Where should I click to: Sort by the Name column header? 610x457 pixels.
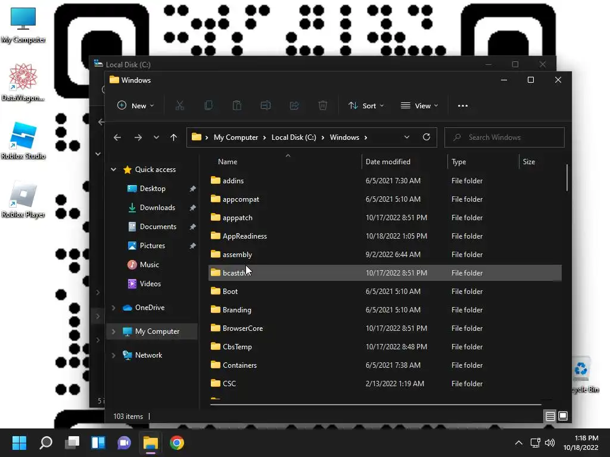pos(228,162)
